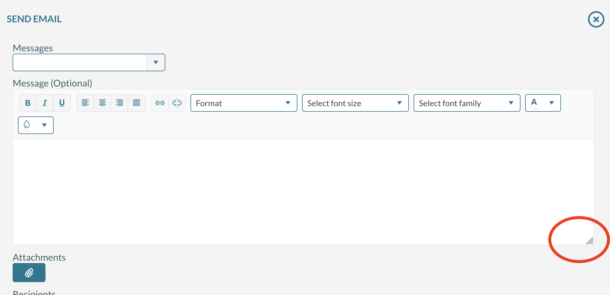
Task: Click inside the message body editor
Action: 294,191
